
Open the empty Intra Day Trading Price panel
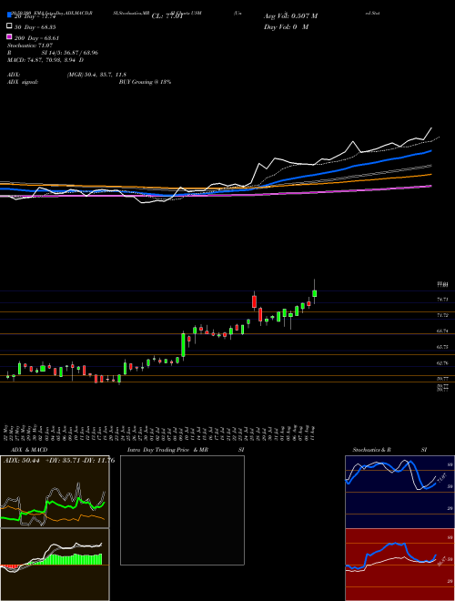tap(182, 510)
